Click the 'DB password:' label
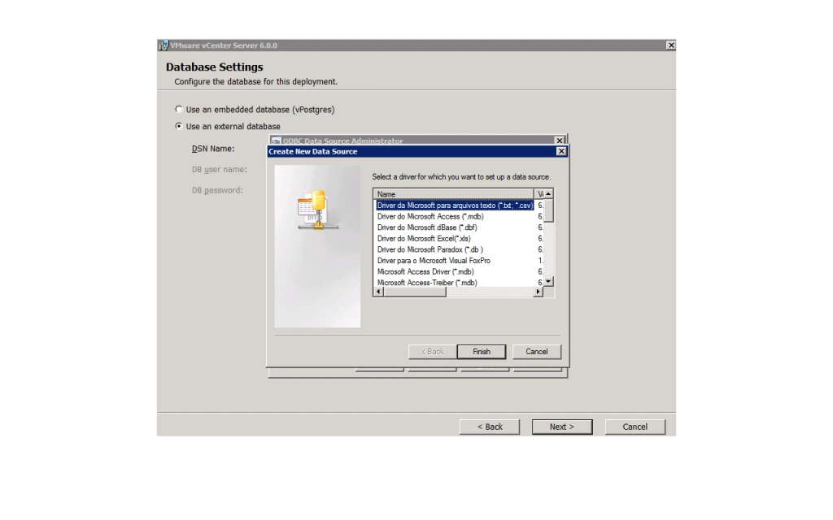The image size is (833, 520). (x=217, y=190)
